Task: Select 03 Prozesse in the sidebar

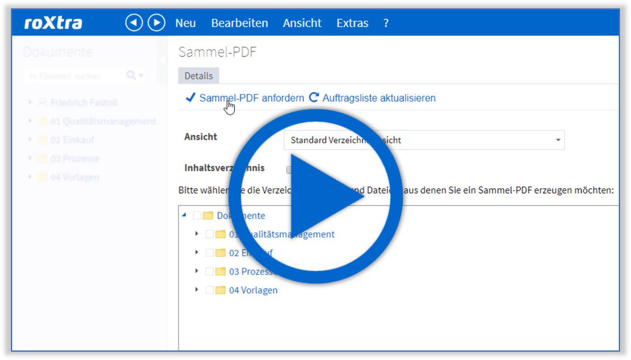Action: coord(75,159)
